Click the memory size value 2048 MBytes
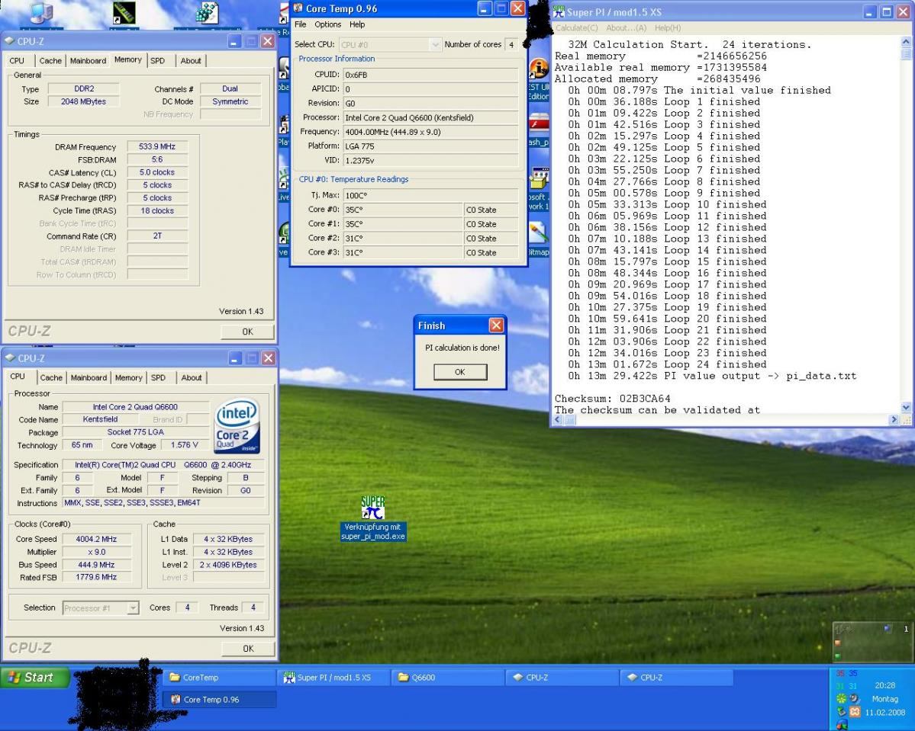 [83, 101]
